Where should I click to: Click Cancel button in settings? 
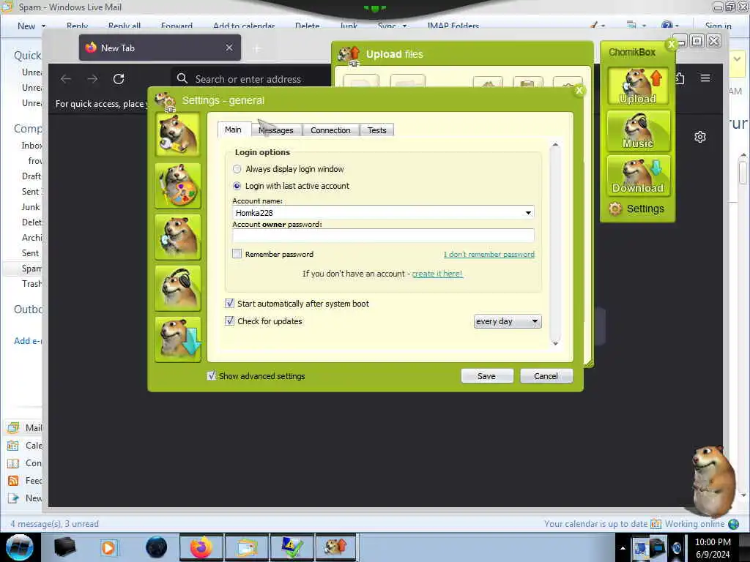(x=546, y=376)
